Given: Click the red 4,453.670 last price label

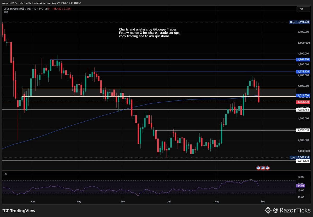Looking at the screenshot, I should 303,102.
